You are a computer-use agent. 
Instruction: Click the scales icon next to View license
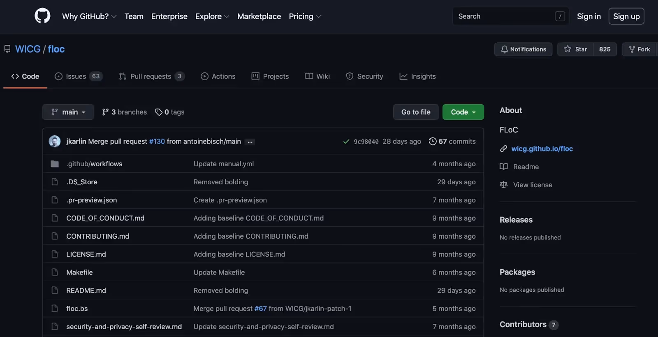503,185
